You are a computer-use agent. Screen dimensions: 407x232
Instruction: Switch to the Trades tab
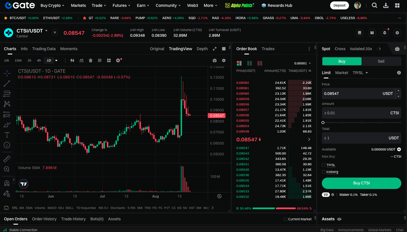pos(268,49)
